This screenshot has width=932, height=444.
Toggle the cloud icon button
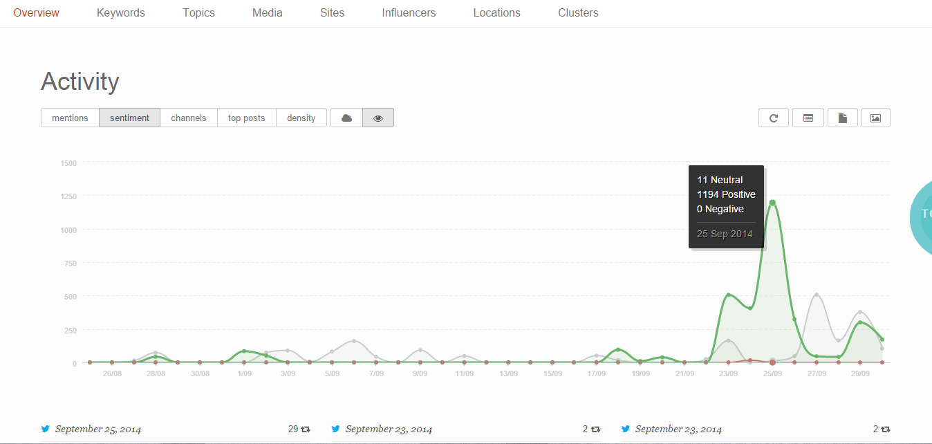347,118
